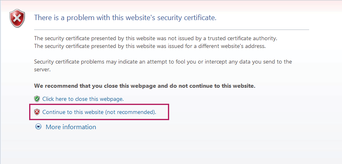Click the 'different website's address' message line
This screenshot has width=342, height=164.
click(x=150, y=46)
